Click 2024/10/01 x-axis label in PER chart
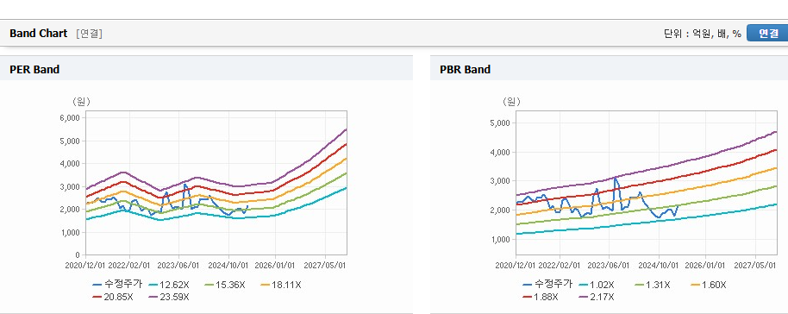The image size is (788, 314). coord(228,265)
